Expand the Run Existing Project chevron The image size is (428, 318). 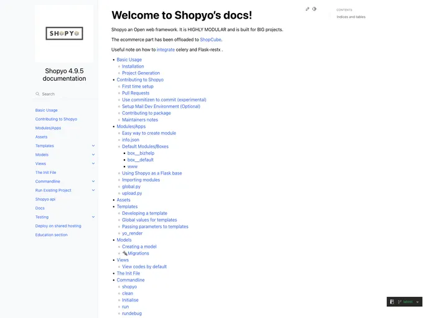click(93, 190)
